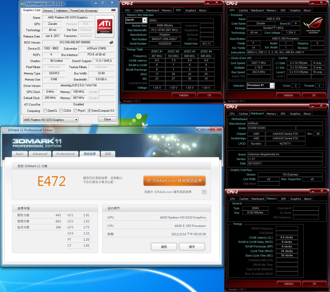Click the motherboard Model field E350M1/USB3

click(x=271, y=128)
